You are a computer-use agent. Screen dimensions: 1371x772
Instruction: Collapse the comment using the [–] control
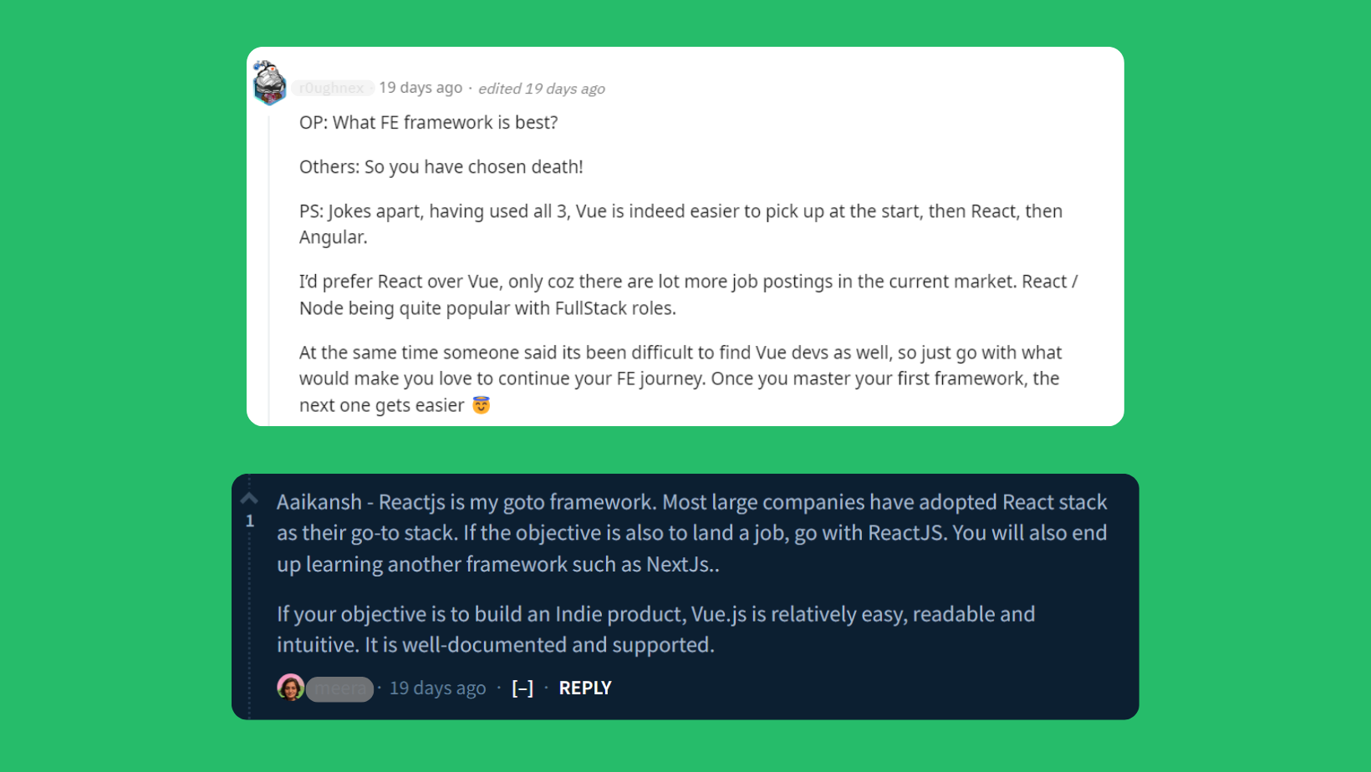521,688
